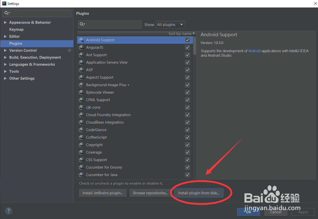Open the Show All plugins dropdown
Screen dimensions: 318x219
[x=171, y=24]
